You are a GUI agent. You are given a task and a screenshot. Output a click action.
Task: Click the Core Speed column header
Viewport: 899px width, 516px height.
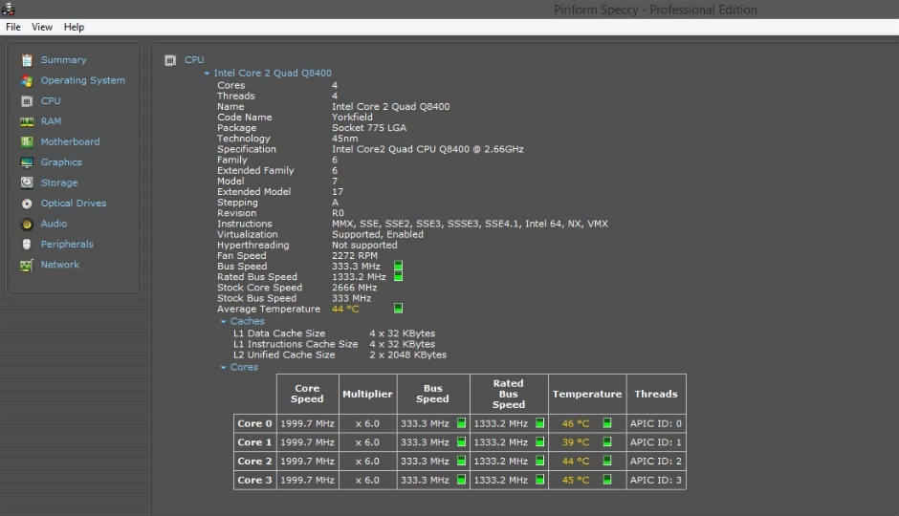coord(307,394)
